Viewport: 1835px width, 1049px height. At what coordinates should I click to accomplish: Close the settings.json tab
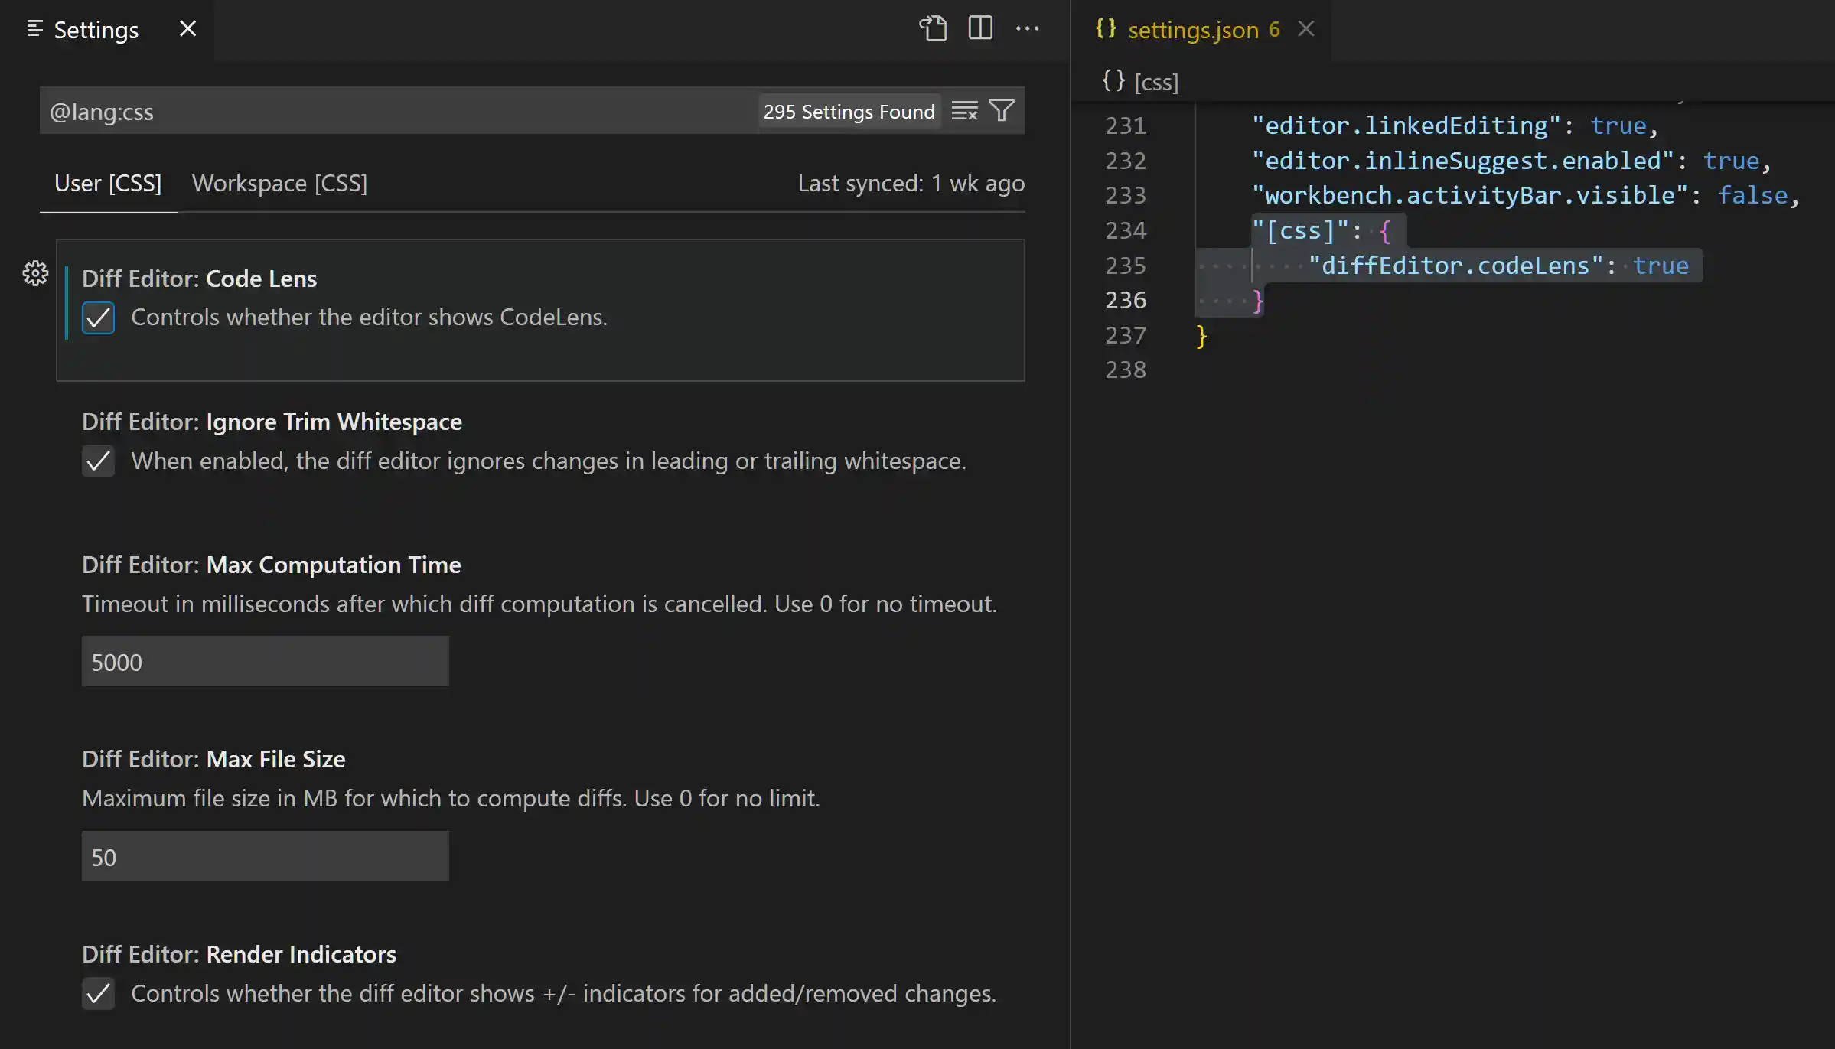[1306, 28]
